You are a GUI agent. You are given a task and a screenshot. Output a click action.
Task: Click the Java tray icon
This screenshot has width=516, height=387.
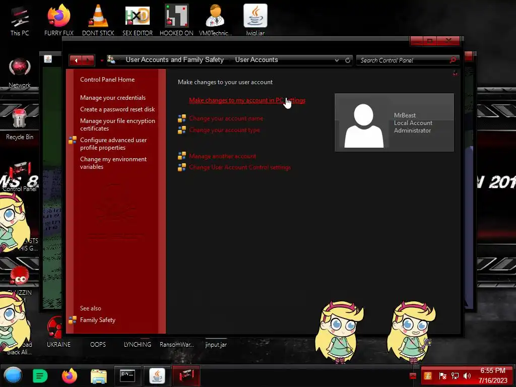(427, 376)
